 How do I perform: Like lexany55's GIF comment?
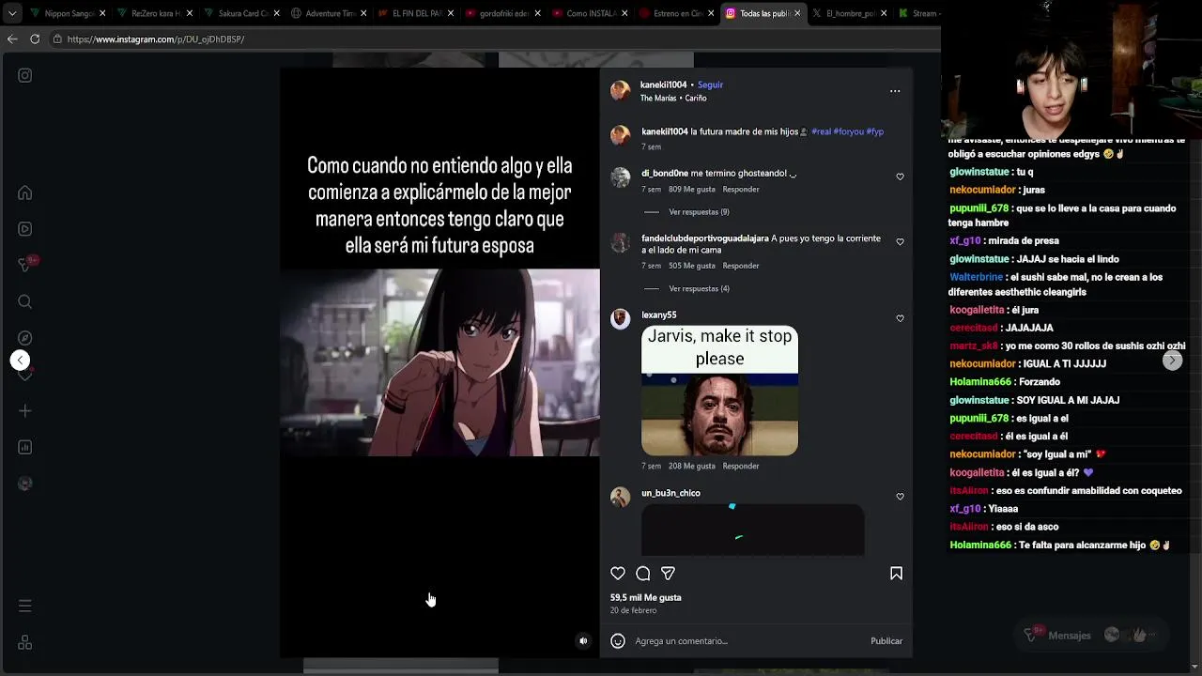click(900, 318)
